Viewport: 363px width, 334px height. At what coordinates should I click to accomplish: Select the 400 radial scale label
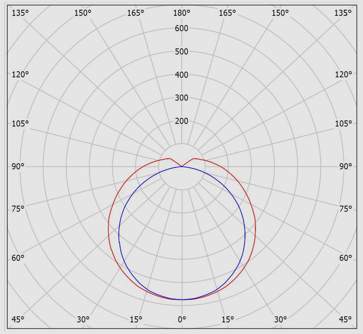(181, 75)
